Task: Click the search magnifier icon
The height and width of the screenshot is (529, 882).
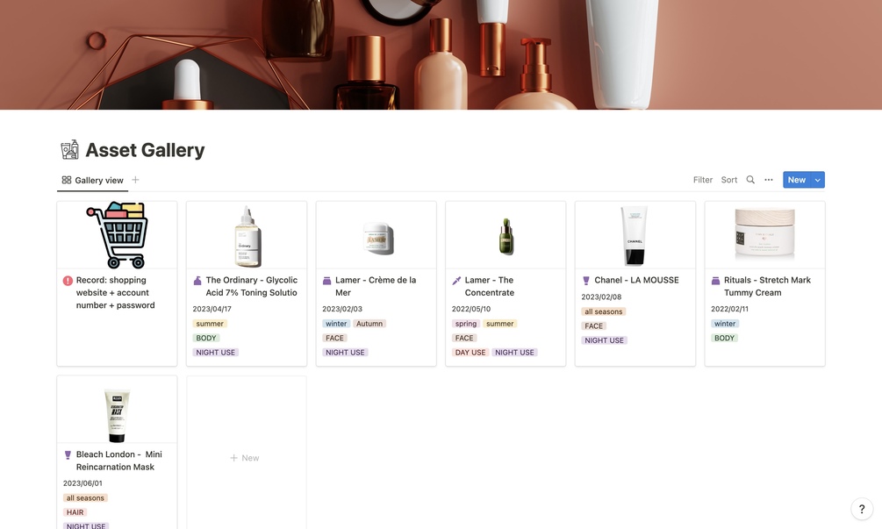Action: [x=750, y=180]
